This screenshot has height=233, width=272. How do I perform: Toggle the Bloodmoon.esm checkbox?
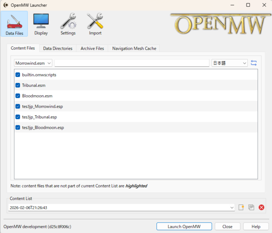(x=18, y=96)
